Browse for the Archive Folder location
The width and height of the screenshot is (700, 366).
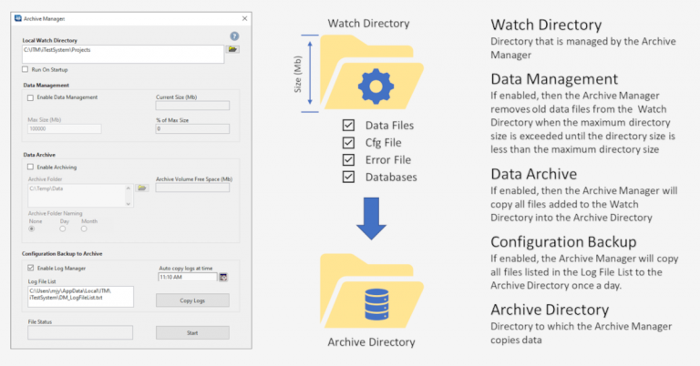142,188
